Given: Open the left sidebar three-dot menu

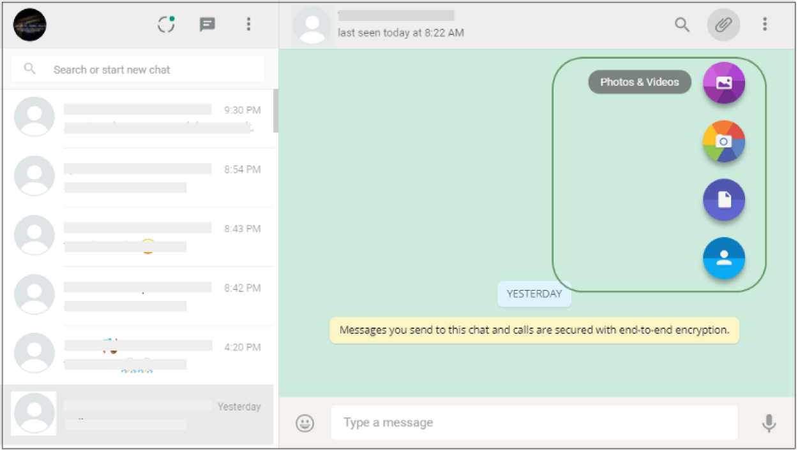Looking at the screenshot, I should (248, 25).
